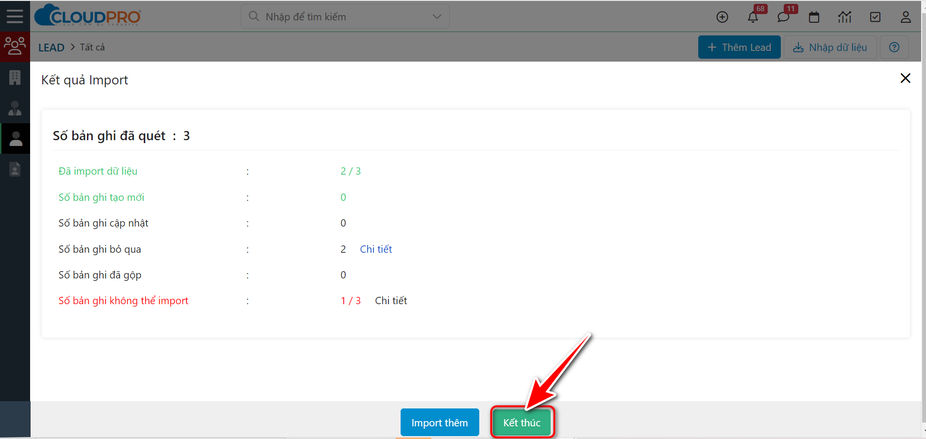Expand the search box dropdown arrow

[x=437, y=16]
